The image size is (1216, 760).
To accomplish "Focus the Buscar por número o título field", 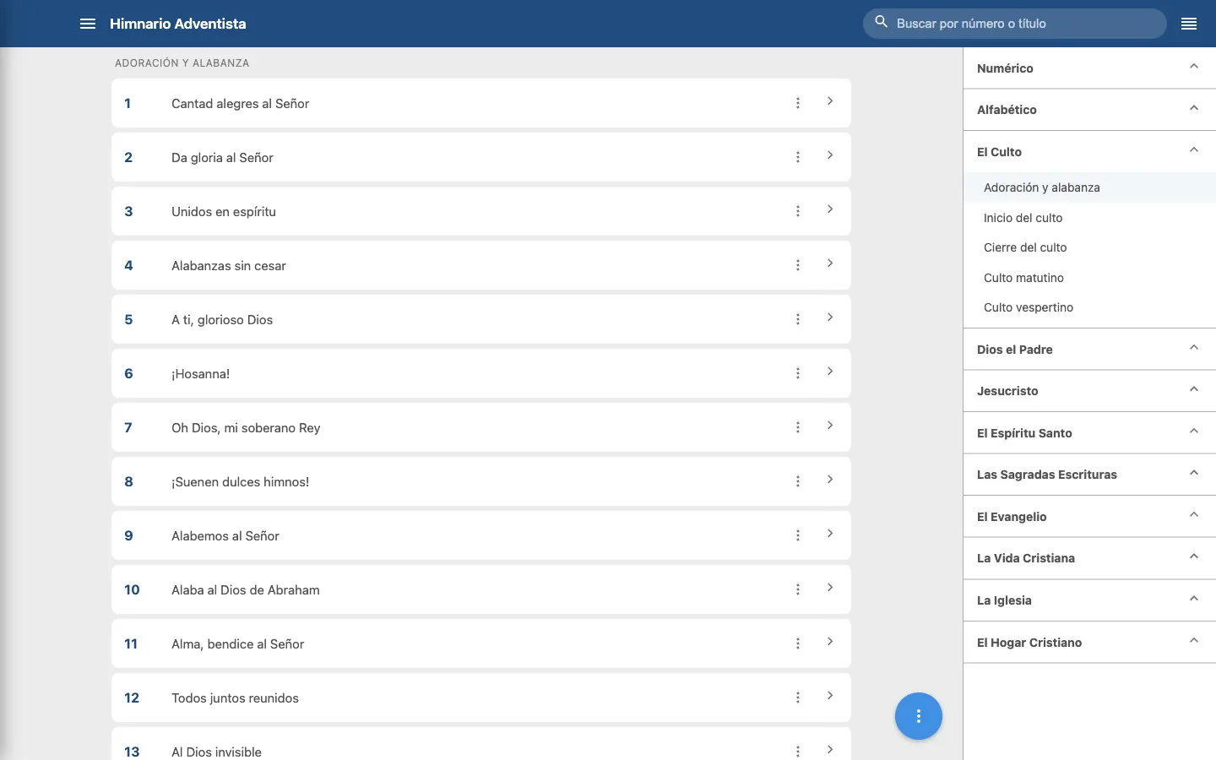I will pos(1015,24).
